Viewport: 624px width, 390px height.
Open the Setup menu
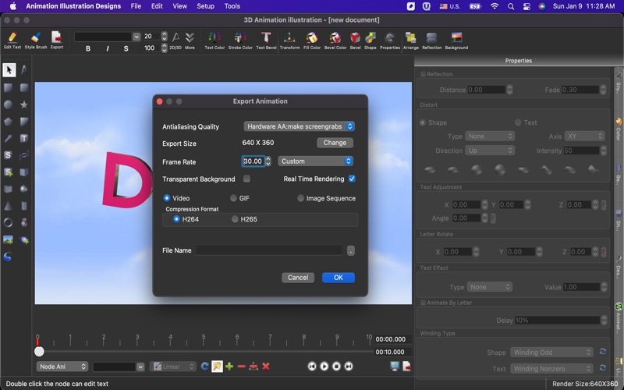click(205, 6)
